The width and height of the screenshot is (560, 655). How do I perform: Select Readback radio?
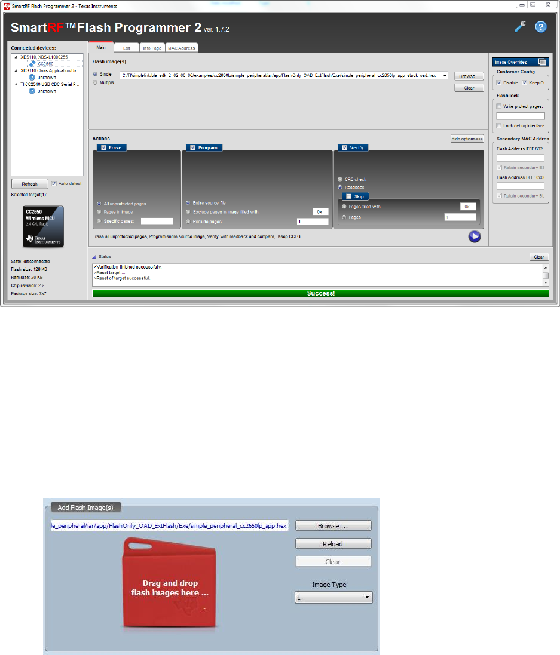click(x=340, y=187)
